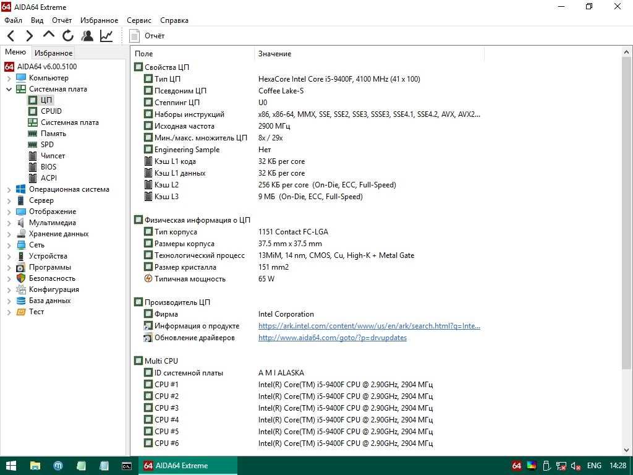Screen dimensions: 633x475
Task: Click the Память memory icon
Action: tap(33, 134)
